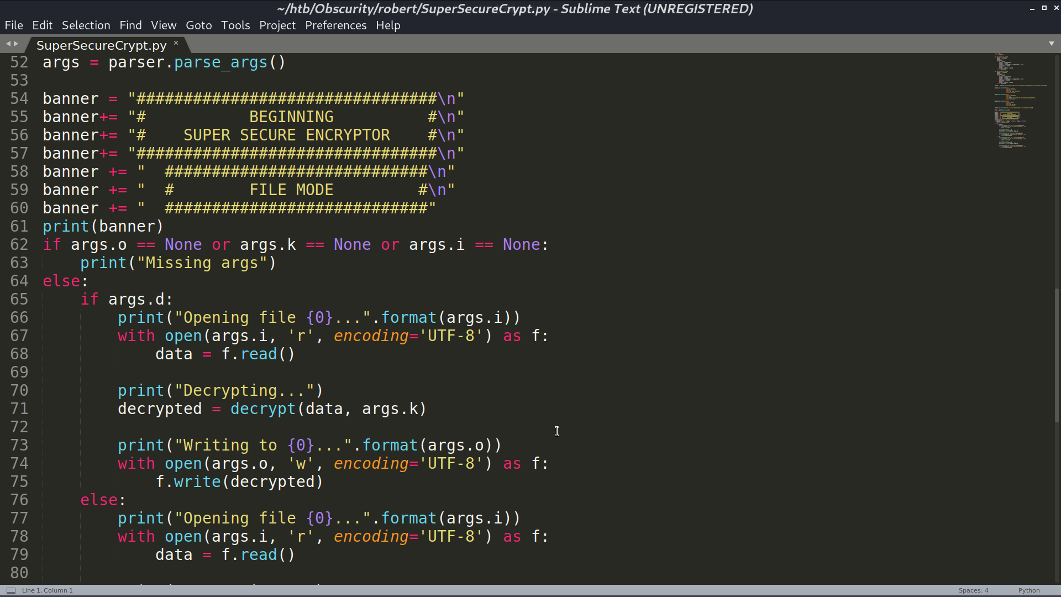Go to next tab with right arrow
Image resolution: width=1061 pixels, height=597 pixels.
tap(16, 44)
